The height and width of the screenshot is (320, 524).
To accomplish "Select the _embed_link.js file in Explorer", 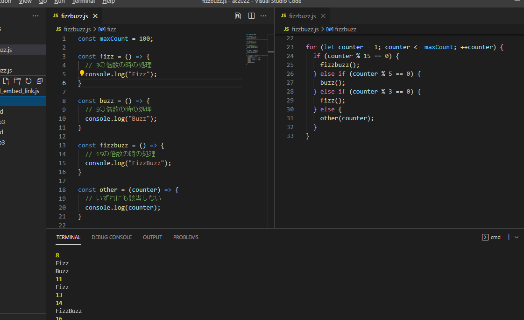I will (20, 91).
